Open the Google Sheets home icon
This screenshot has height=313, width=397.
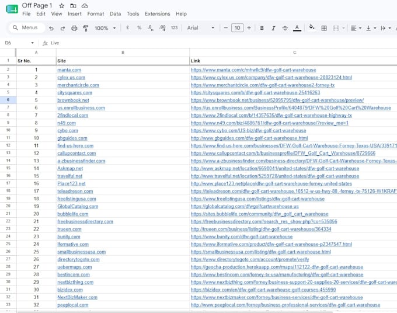click(x=12, y=9)
